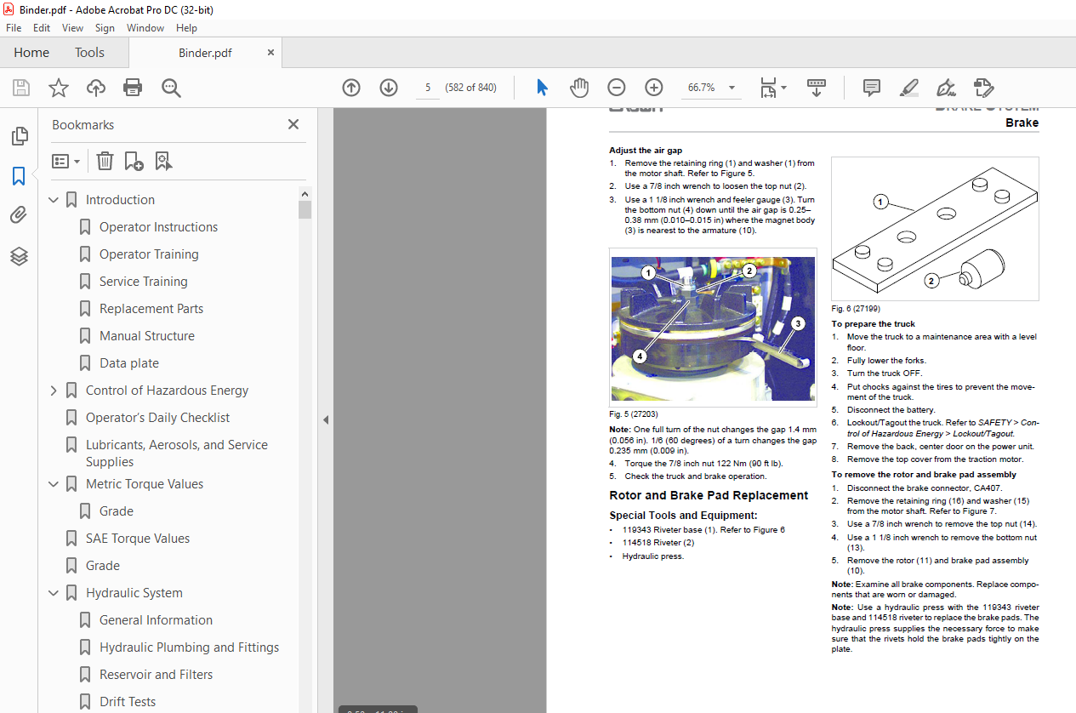Click the find current bookmark icon
Image resolution: width=1076 pixels, height=713 pixels.
[163, 161]
